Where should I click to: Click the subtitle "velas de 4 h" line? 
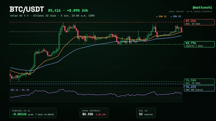pos(52,16)
